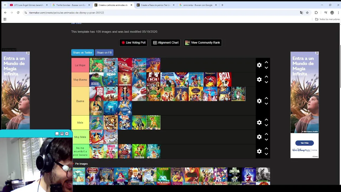Click the page vertical scrollbar
341x192 pixels.
[340, 67]
